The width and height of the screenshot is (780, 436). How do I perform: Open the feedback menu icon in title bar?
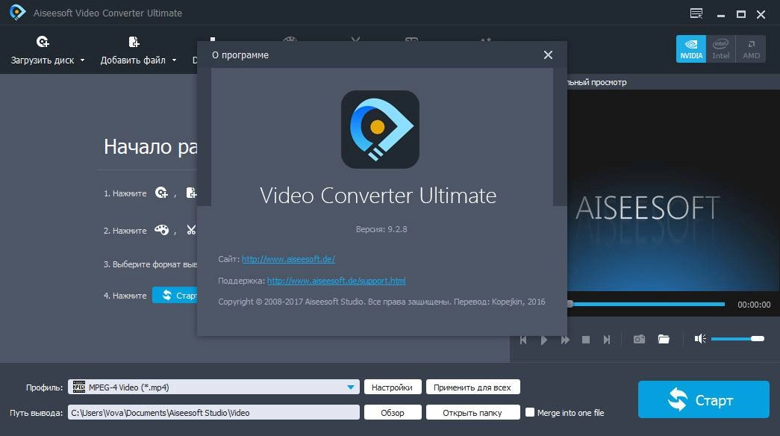point(696,13)
